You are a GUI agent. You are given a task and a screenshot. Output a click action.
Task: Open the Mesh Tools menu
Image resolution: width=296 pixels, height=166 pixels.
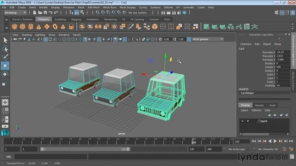110,7
